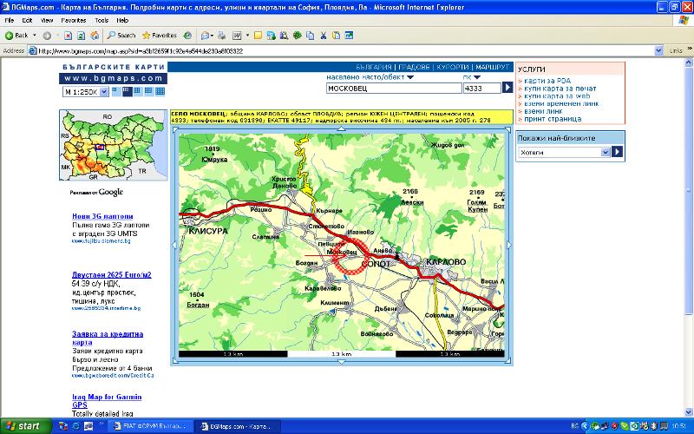The image size is (694, 434).
Task: Click the 'принт страница' link
Action: pyautogui.click(x=553, y=119)
